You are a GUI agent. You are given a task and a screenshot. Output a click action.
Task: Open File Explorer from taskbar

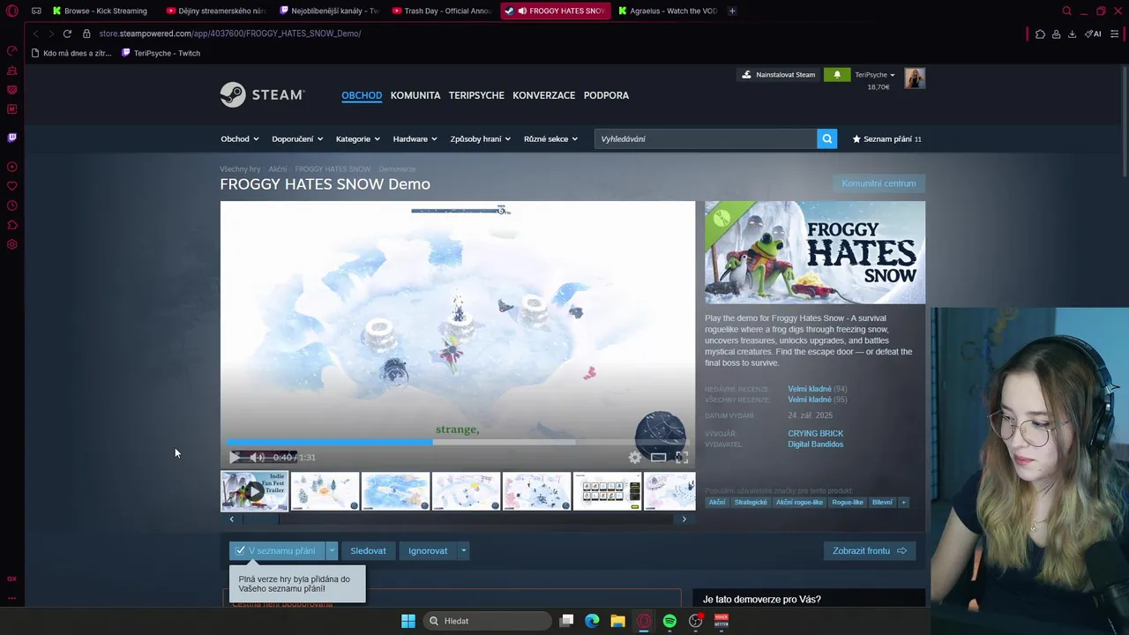617,621
